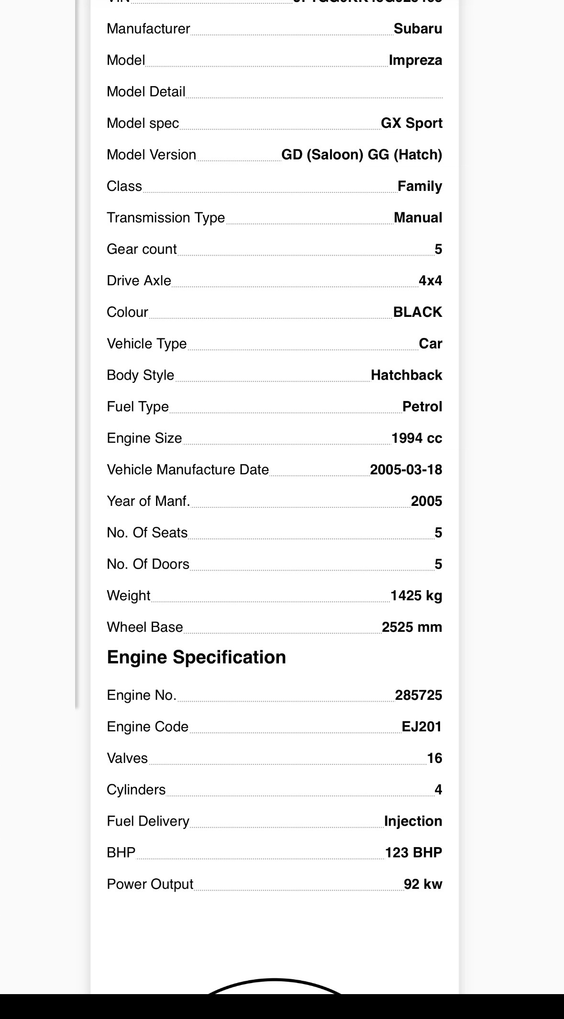Screen dimensions: 564x1019
Task: Select the Transmission Type value Manual
Action: 418,218
